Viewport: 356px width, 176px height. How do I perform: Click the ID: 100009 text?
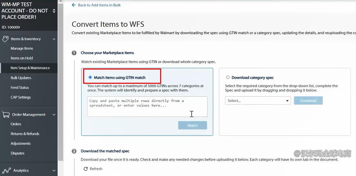click(11, 27)
